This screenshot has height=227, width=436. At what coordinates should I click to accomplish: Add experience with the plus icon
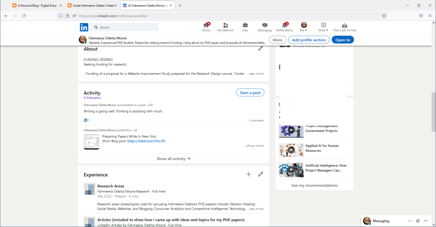tap(249, 174)
